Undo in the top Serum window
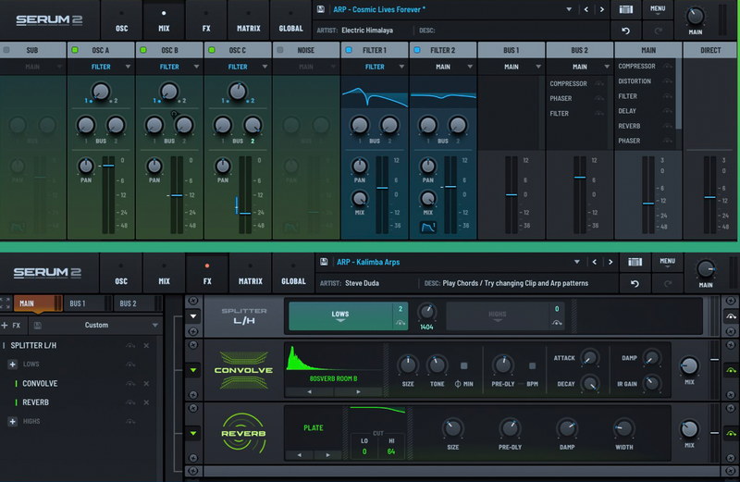 click(626, 31)
